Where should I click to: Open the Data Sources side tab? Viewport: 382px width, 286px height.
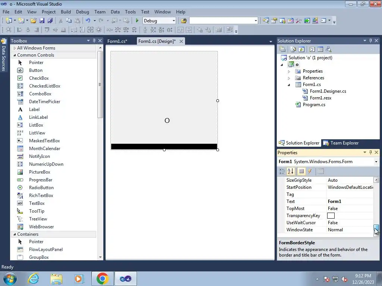(x=3, y=56)
